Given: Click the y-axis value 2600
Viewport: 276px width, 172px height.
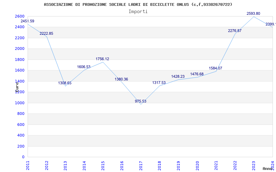Looking at the screenshot, I should click(20, 16).
